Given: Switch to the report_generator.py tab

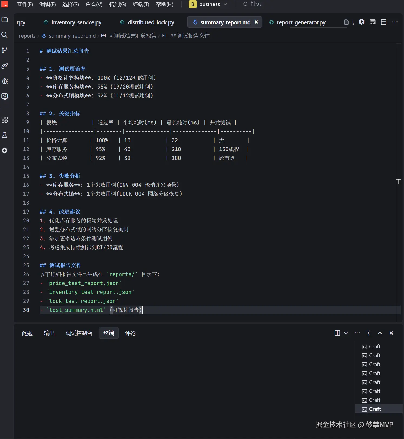Looking at the screenshot, I should pyautogui.click(x=298, y=22).
